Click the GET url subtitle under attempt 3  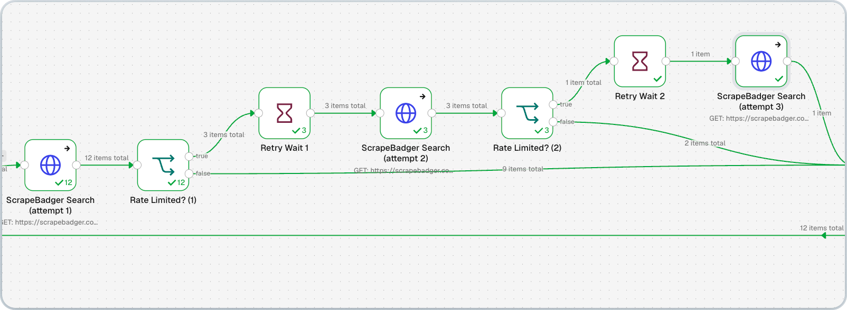tap(759, 118)
